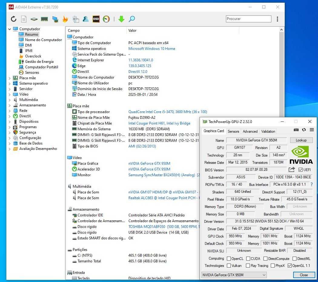Click the Lookup button in GPU-Z

coord(301,140)
